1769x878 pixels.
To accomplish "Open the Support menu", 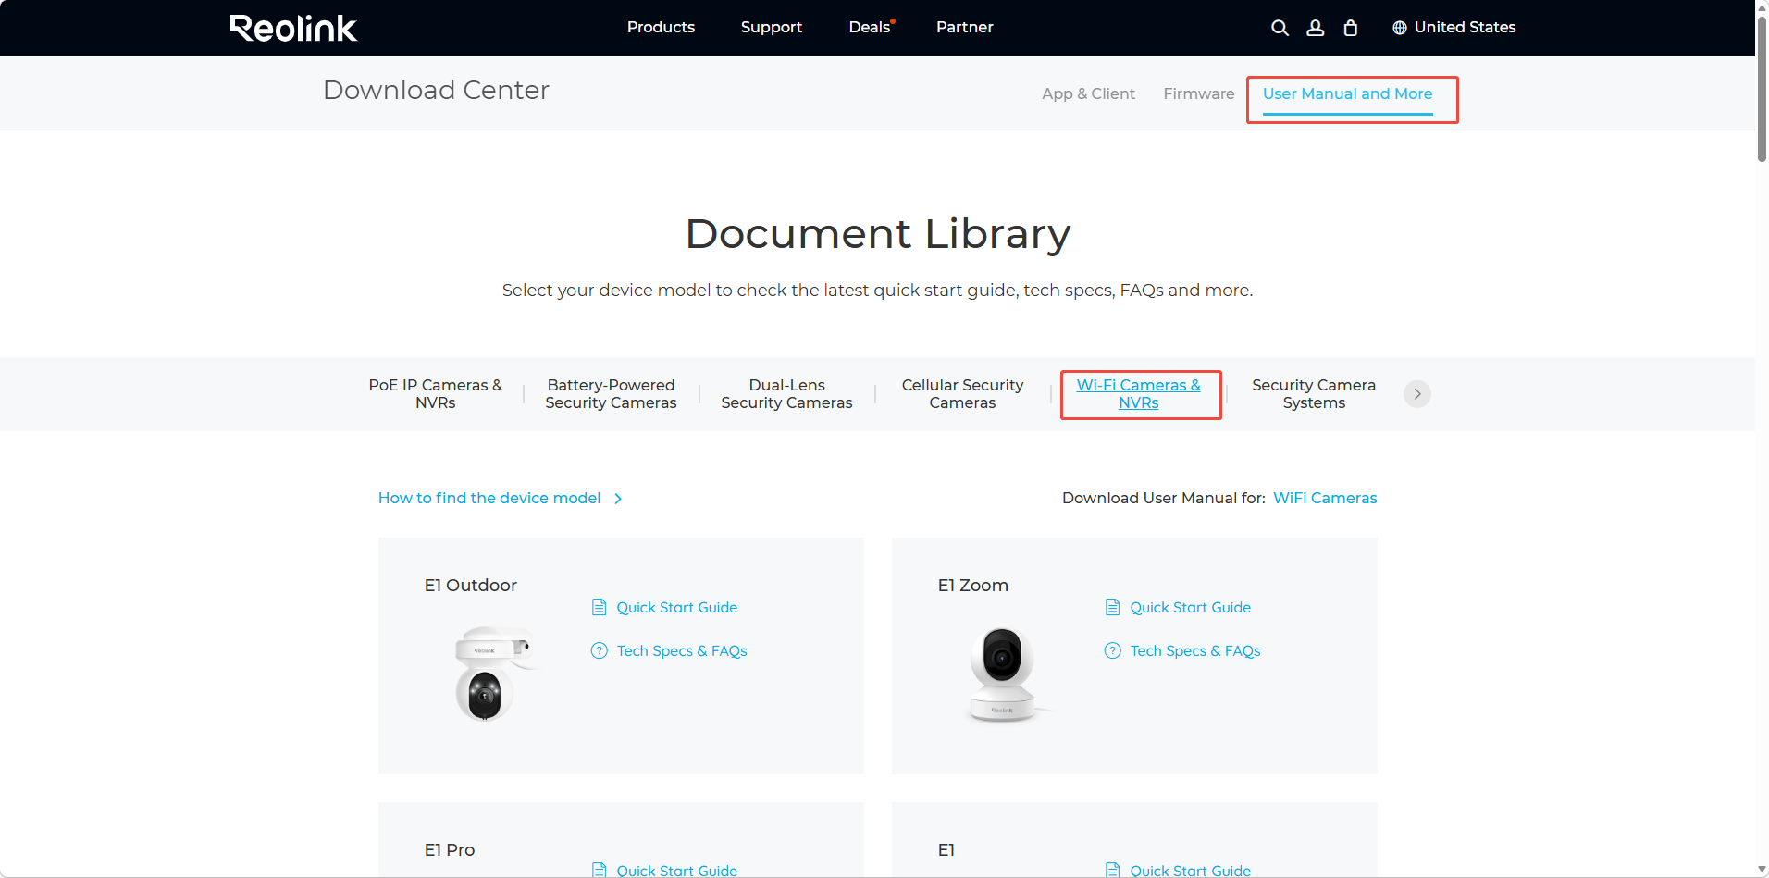I will pyautogui.click(x=771, y=27).
